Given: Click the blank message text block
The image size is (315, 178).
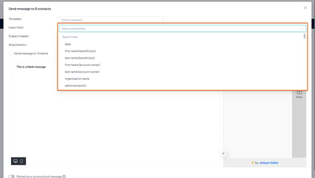Looking at the screenshot, I should 31,67.
